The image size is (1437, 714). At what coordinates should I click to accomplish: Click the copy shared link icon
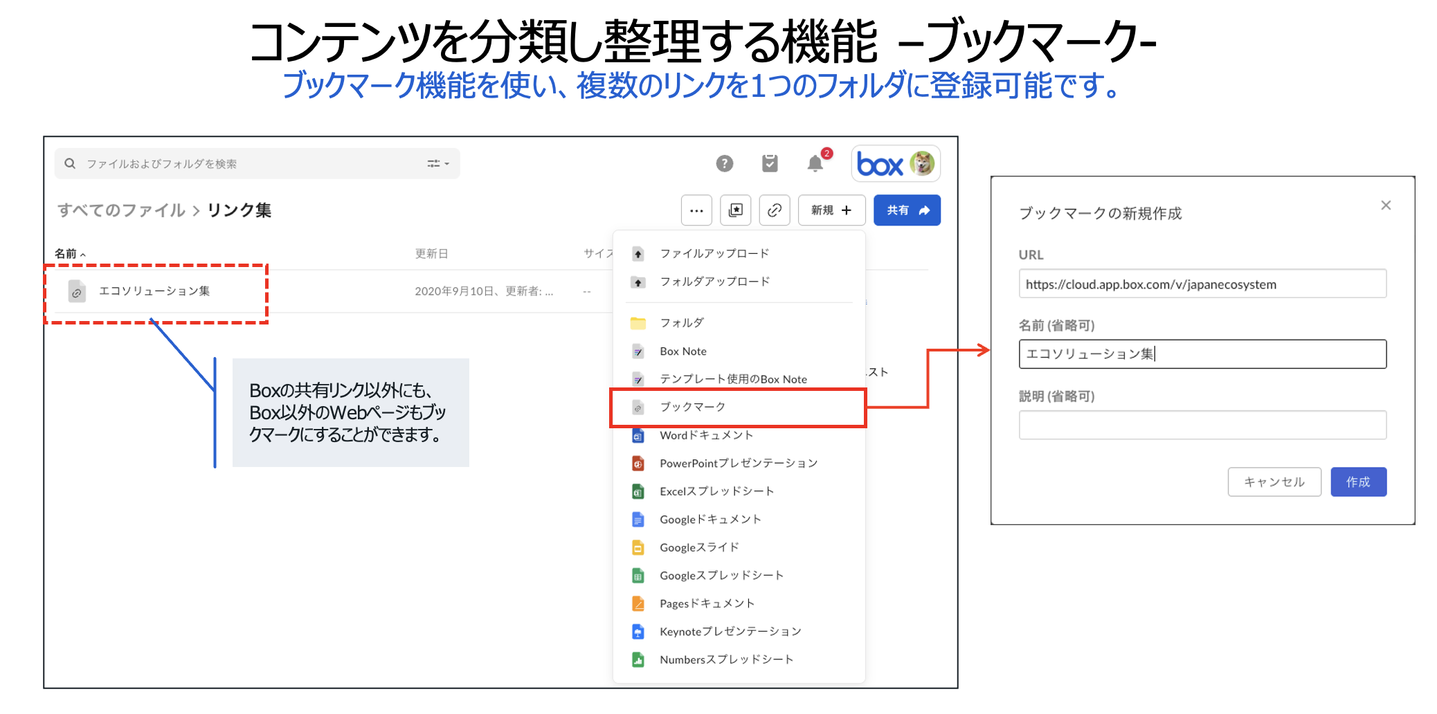[x=775, y=210]
